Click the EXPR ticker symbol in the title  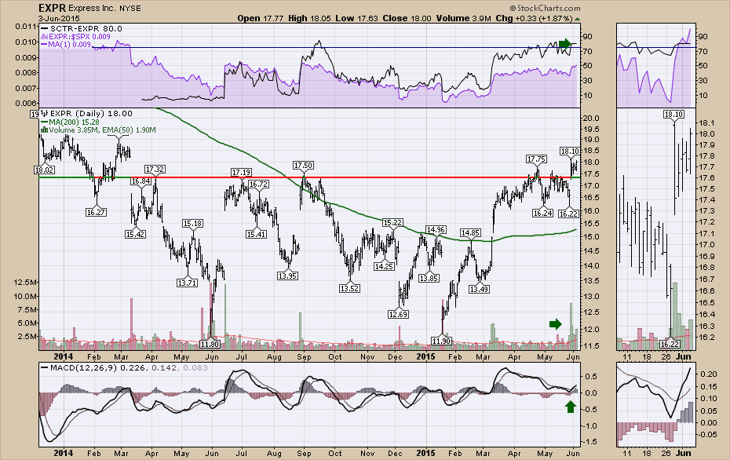[52, 7]
